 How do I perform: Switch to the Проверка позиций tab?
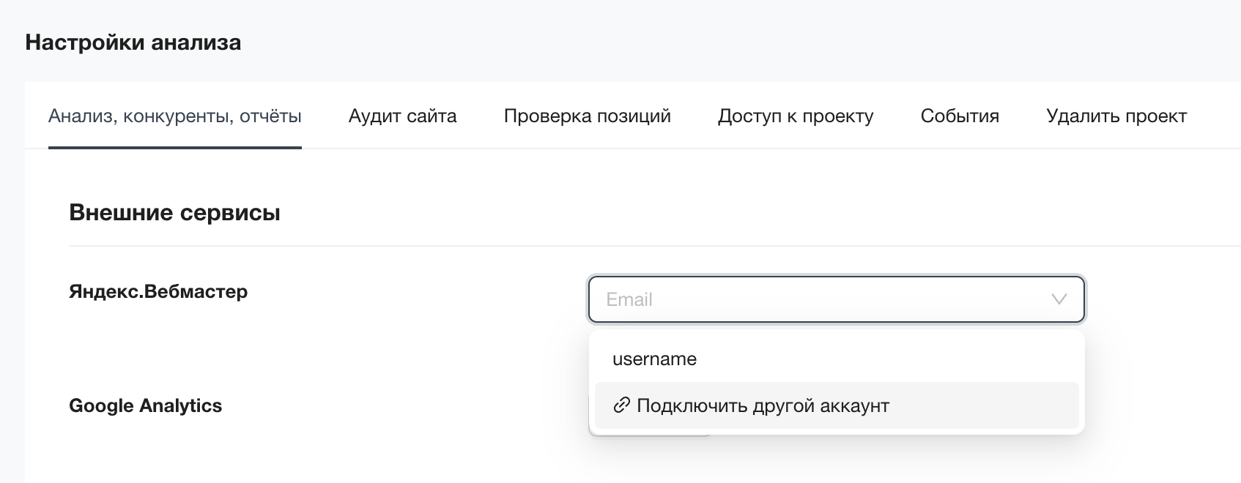(x=587, y=116)
